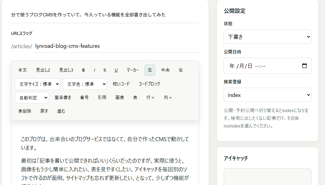Edit the URL slug lynroad-blog-cms-features field
The width and height of the screenshot is (325, 185).
click(116, 46)
